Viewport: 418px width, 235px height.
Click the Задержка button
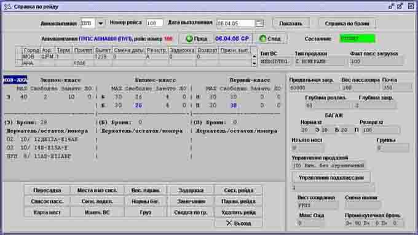191,190
